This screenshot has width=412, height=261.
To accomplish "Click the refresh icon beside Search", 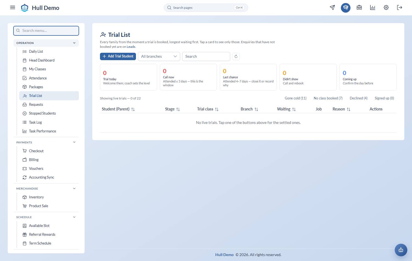I will point(236,56).
